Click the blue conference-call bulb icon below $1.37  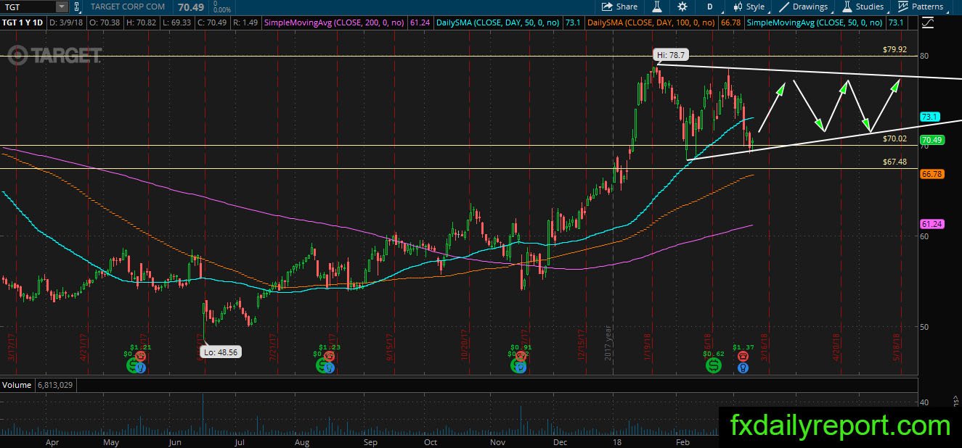(743, 368)
